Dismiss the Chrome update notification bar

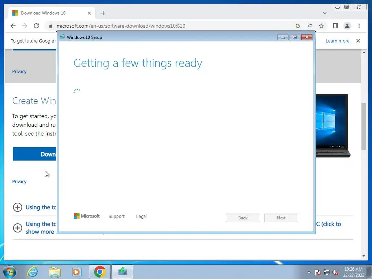tap(358, 41)
